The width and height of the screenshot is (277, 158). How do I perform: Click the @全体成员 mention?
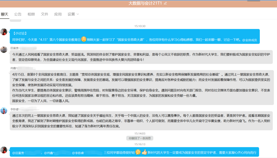pyautogui.click(x=250, y=40)
